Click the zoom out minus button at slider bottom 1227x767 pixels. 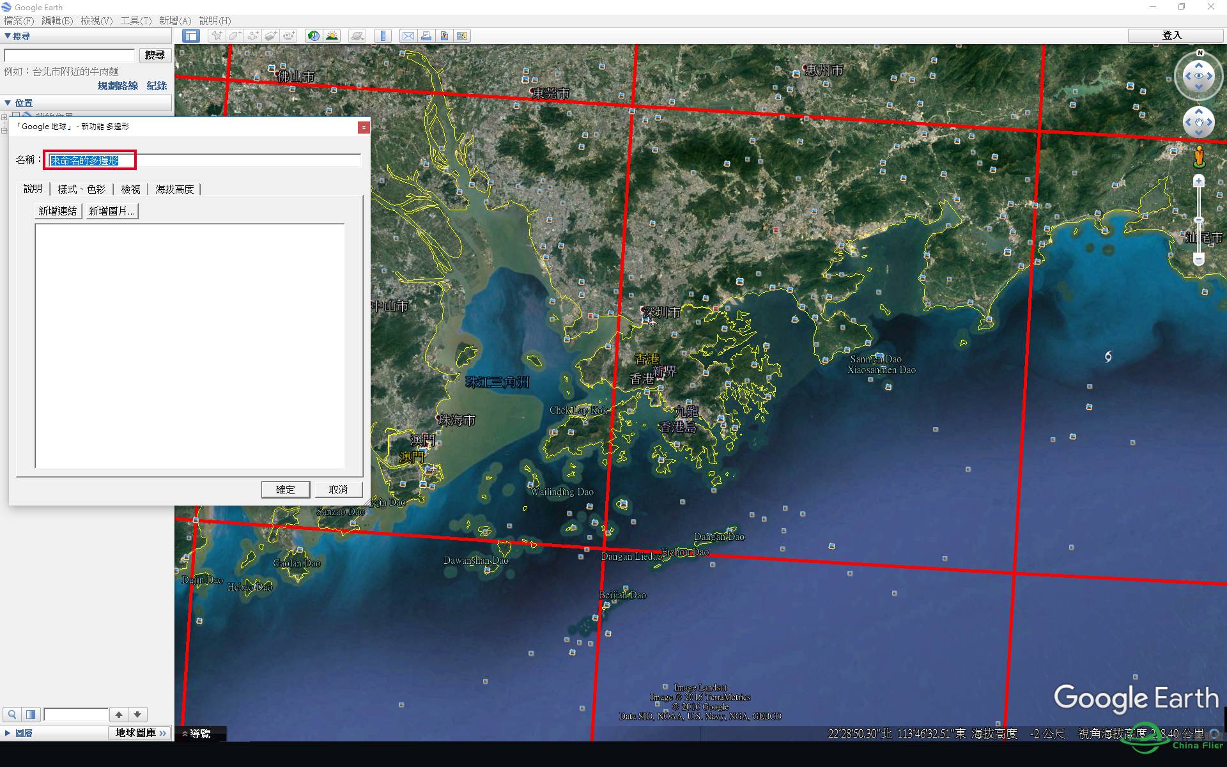pyautogui.click(x=1199, y=260)
